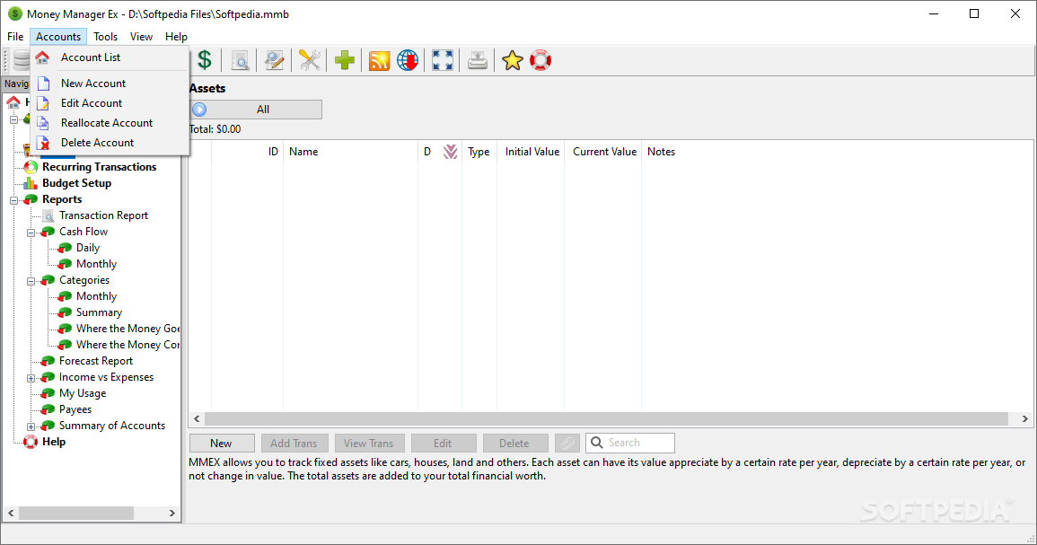Sort by the Current Value column header

(604, 152)
